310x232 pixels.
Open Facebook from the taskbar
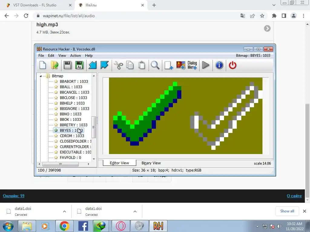(x=83, y=226)
